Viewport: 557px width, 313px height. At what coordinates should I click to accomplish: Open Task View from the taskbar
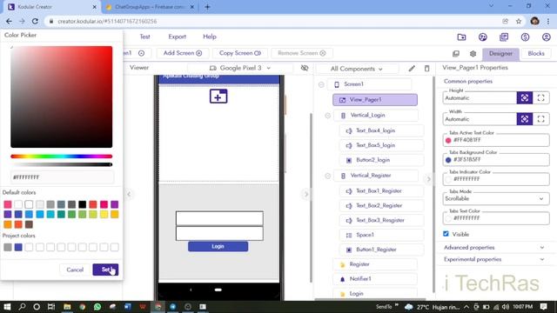tap(51, 307)
